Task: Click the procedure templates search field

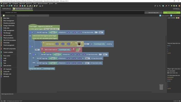Action: coord(33,16)
